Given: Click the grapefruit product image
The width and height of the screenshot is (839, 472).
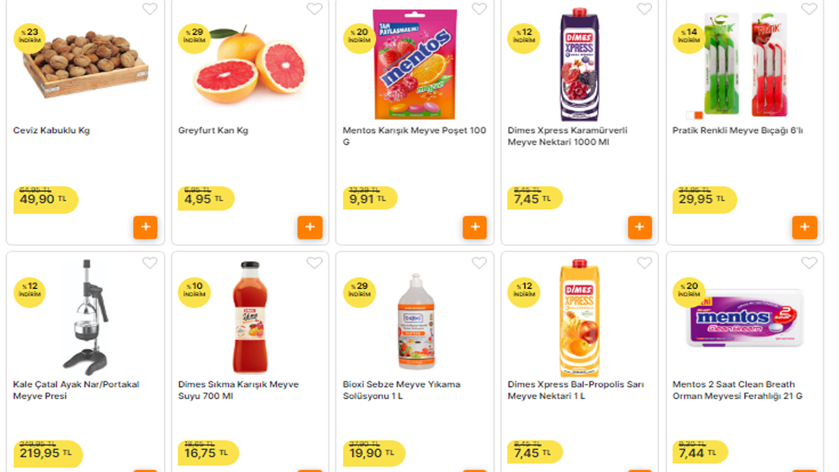Looking at the screenshot, I should click(249, 62).
